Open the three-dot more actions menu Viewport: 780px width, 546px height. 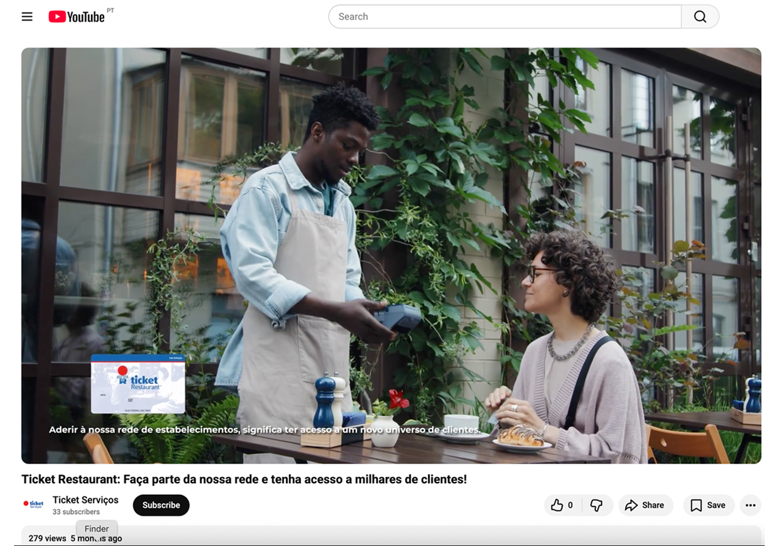[x=751, y=505]
